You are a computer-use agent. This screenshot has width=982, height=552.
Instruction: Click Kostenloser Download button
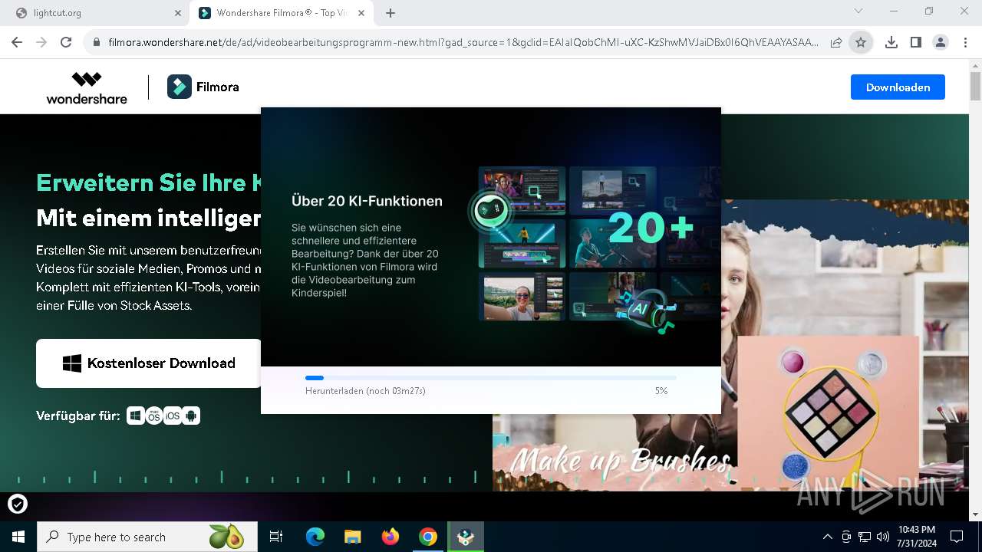coord(149,363)
